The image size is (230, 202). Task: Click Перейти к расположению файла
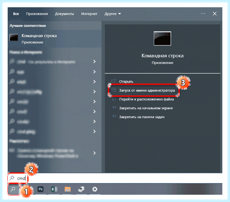[146, 99]
